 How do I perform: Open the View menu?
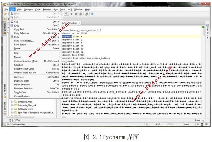(19, 9)
